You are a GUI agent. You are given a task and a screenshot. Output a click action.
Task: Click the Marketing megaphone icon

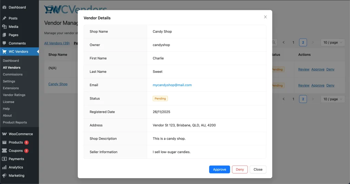4,175
